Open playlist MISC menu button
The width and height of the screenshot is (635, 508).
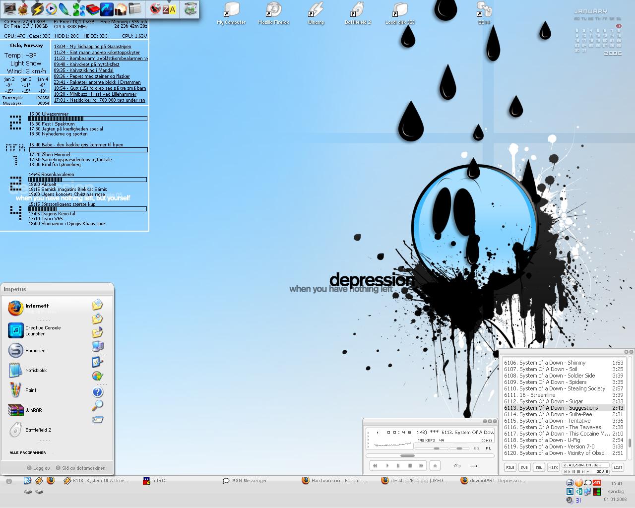click(553, 467)
